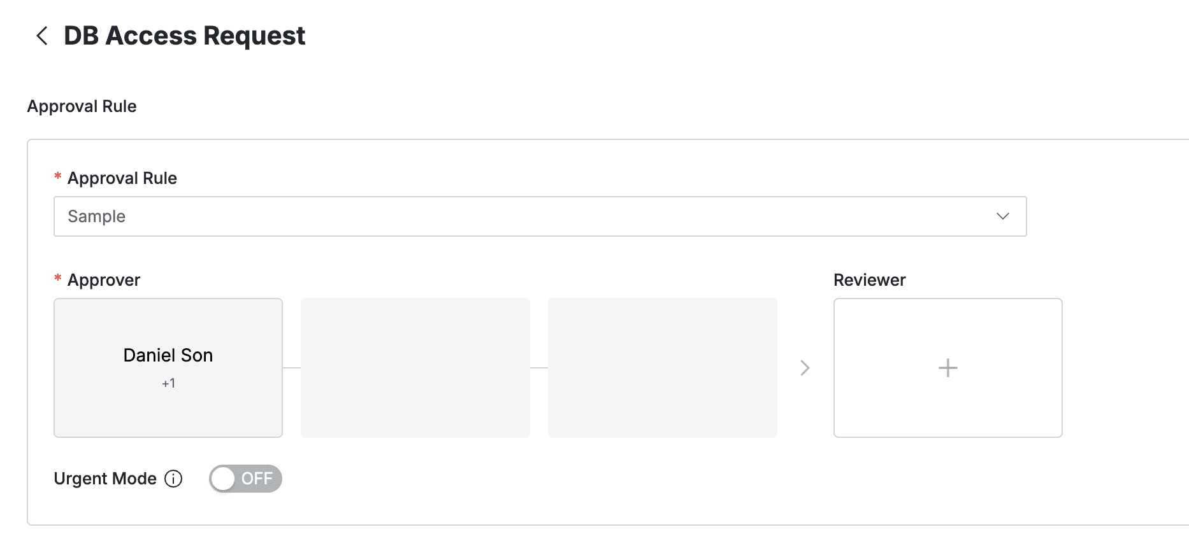The width and height of the screenshot is (1189, 555).
Task: Select the Daniel Son approver card
Action: coord(168,367)
